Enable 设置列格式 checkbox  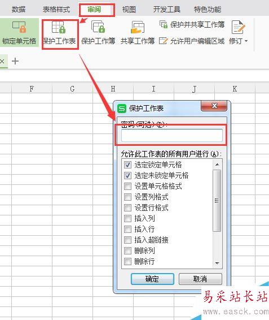coord(127,197)
